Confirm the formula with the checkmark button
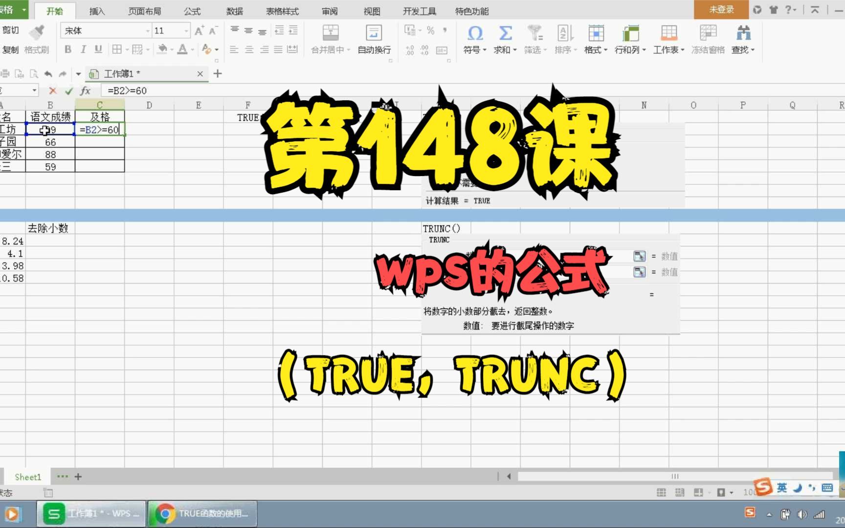The height and width of the screenshot is (528, 845). (69, 90)
